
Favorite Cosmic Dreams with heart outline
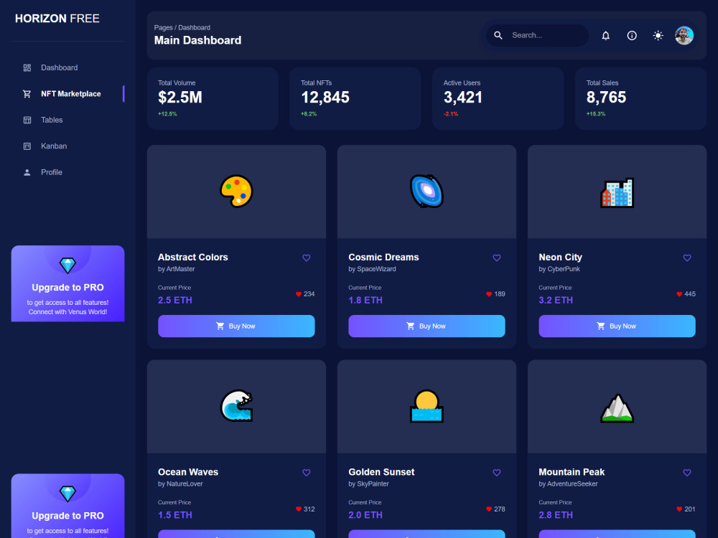point(496,258)
